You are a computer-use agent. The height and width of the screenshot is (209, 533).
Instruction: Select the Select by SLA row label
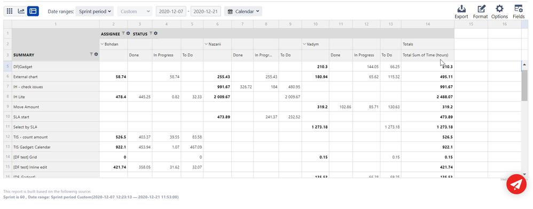coord(25,127)
